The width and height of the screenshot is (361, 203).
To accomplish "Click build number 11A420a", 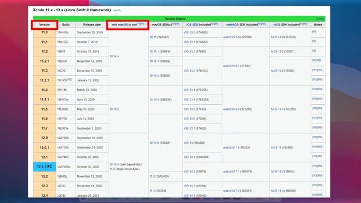I will click(x=63, y=33).
